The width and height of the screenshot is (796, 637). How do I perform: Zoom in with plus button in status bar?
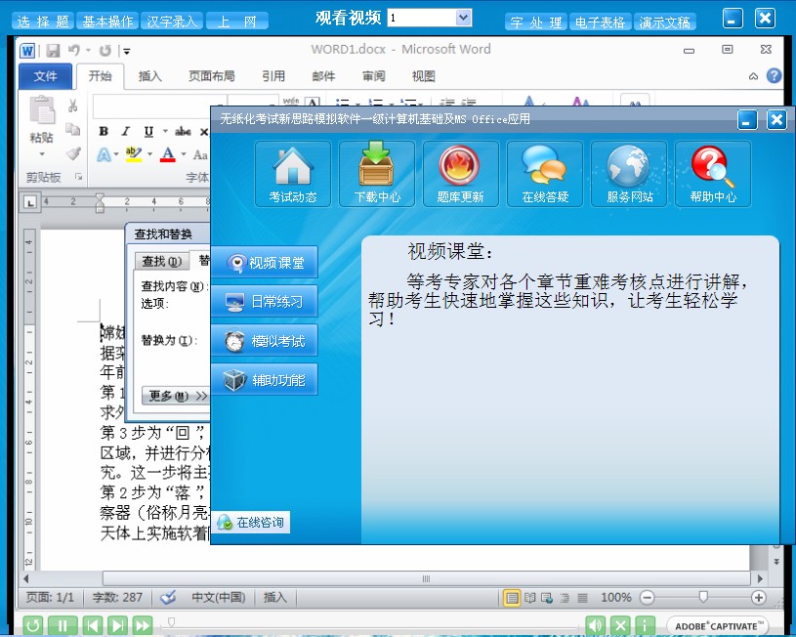click(759, 597)
